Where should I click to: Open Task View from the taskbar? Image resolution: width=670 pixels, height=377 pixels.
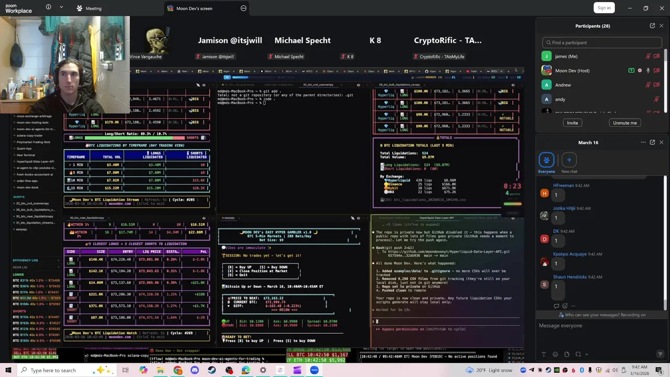point(126,370)
